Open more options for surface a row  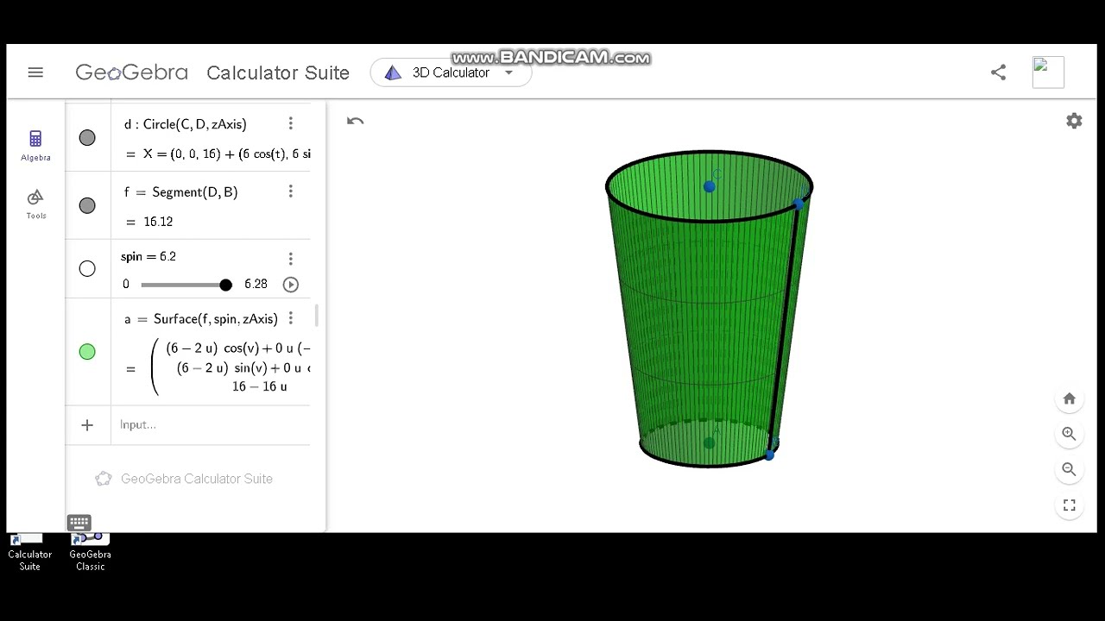(291, 318)
